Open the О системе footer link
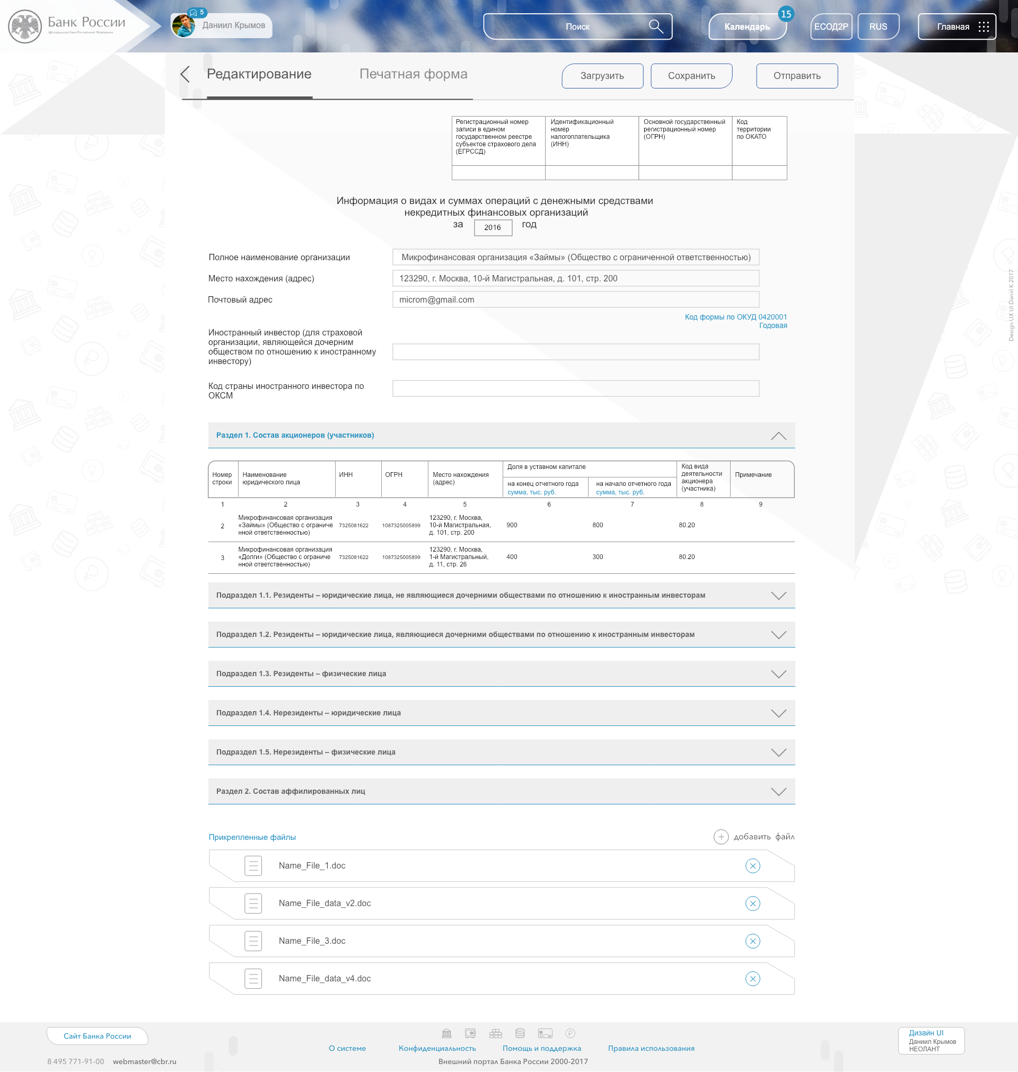The height and width of the screenshot is (1072, 1018). (347, 1049)
